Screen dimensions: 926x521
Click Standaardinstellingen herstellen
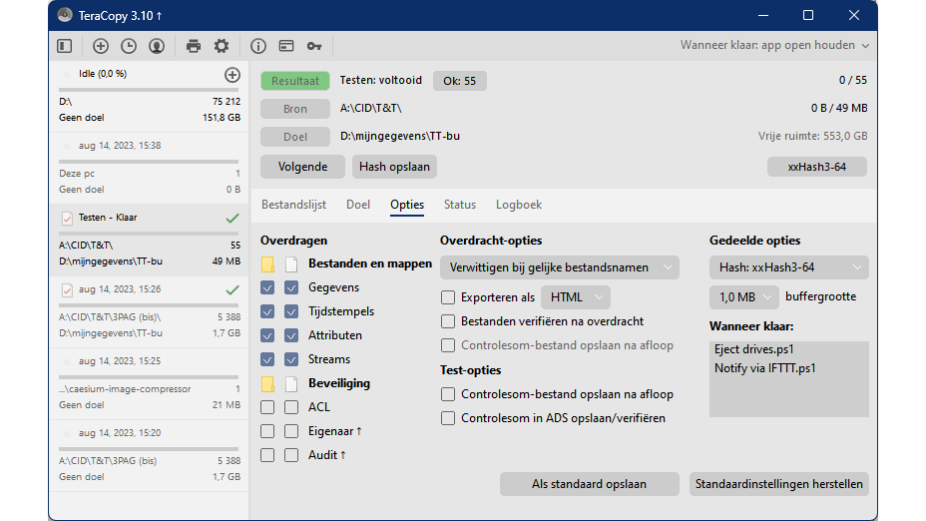click(x=778, y=484)
